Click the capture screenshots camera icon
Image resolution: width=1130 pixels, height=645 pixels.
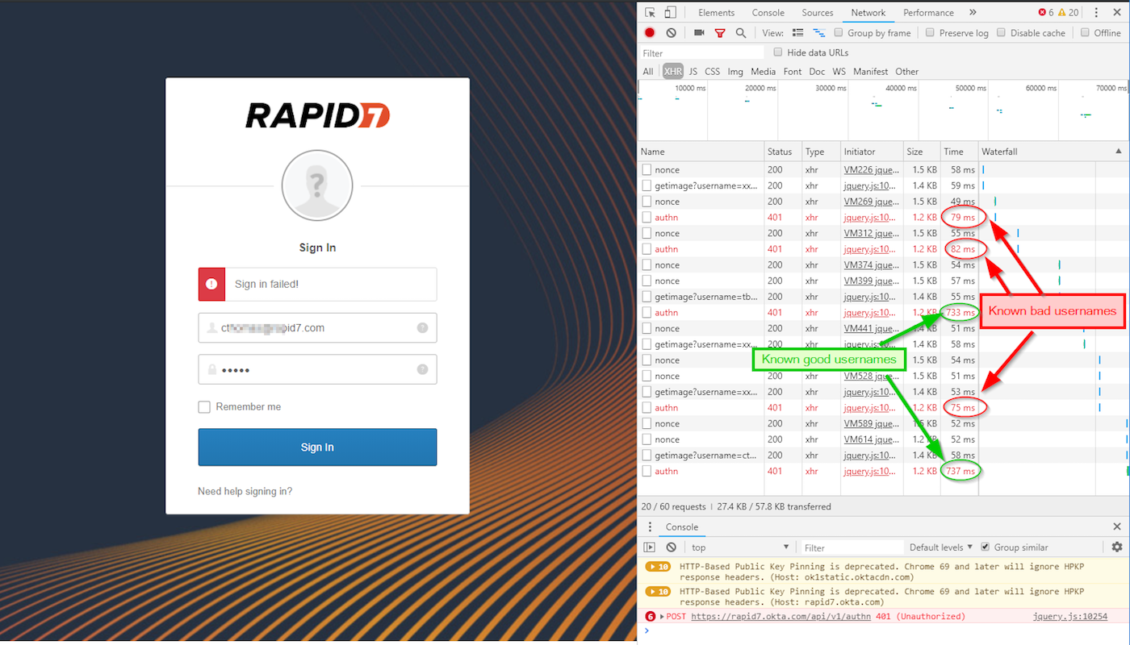(699, 33)
